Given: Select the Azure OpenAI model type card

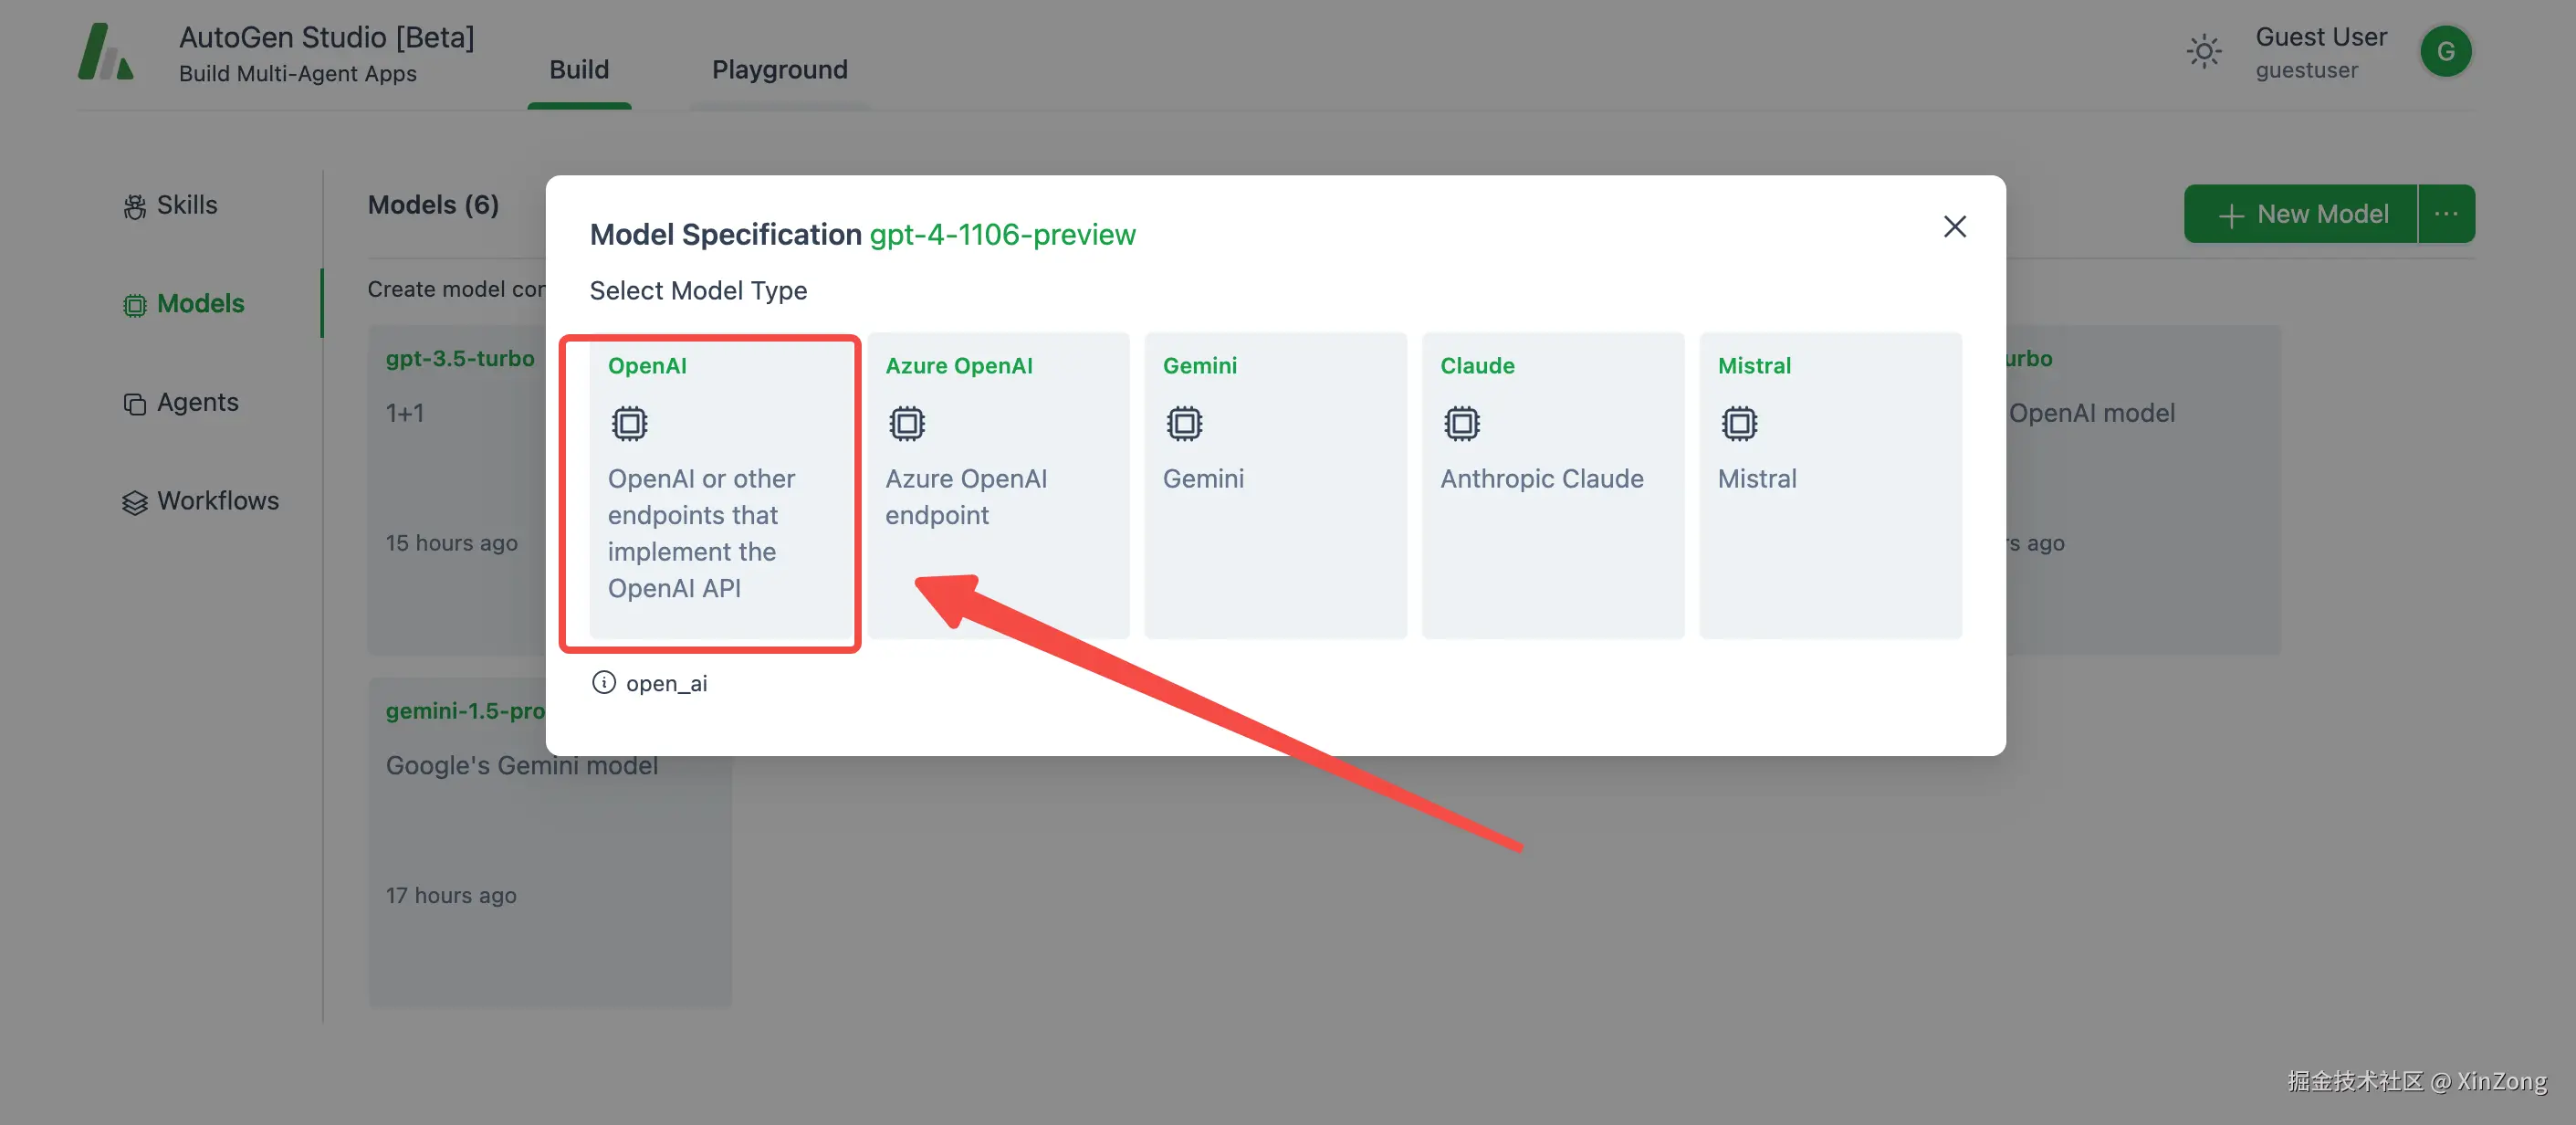Looking at the screenshot, I should [x=998, y=485].
